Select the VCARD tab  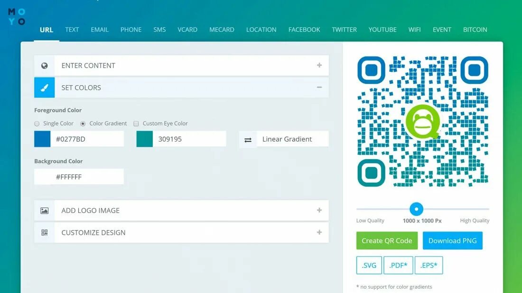coord(187,29)
